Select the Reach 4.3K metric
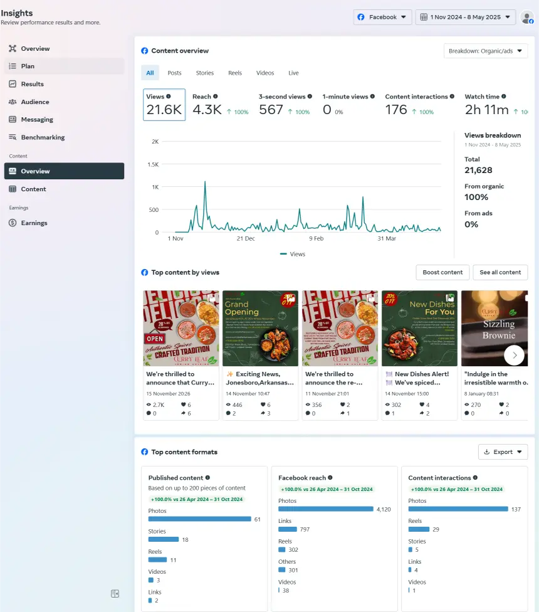Screen dimensions: 539x612 (221, 105)
